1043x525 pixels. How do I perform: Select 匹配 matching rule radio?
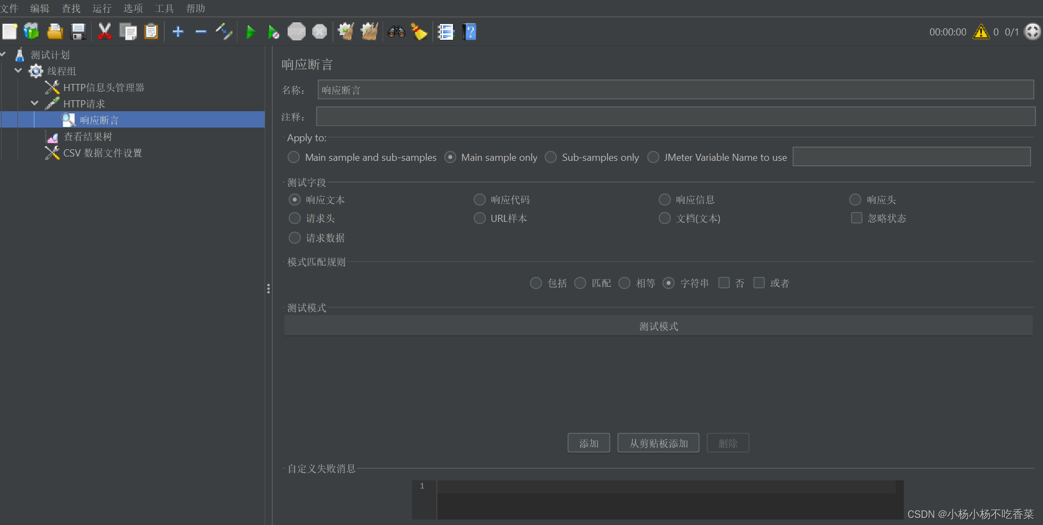[580, 283]
